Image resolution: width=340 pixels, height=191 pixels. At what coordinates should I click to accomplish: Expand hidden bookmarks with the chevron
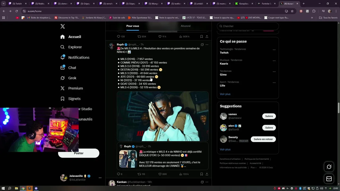click(312, 18)
